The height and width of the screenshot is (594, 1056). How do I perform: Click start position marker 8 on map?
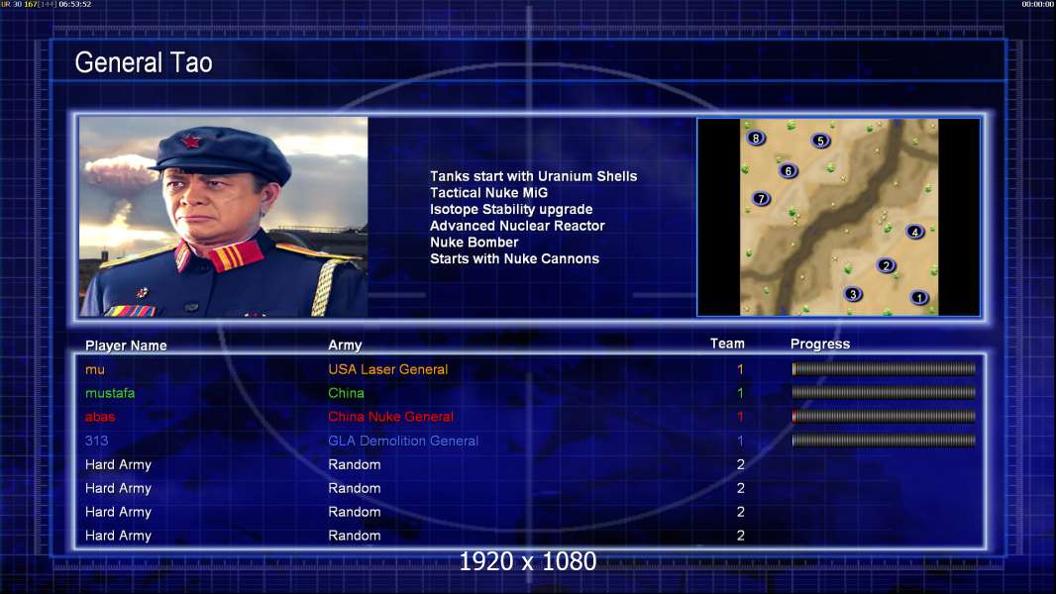tap(756, 138)
